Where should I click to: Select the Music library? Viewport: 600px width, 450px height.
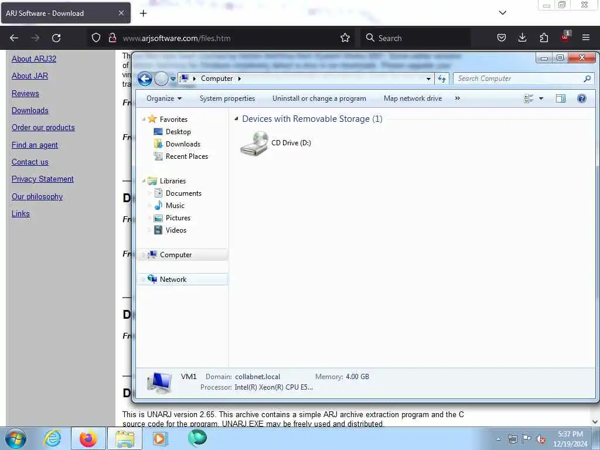point(175,206)
